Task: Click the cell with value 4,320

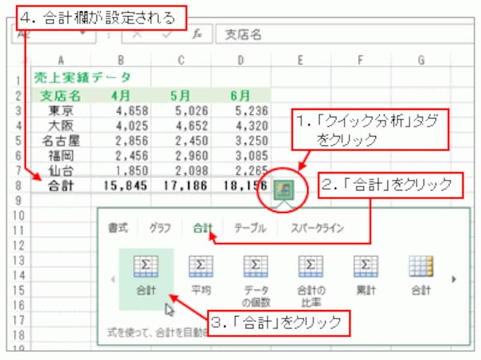Action: [241, 125]
